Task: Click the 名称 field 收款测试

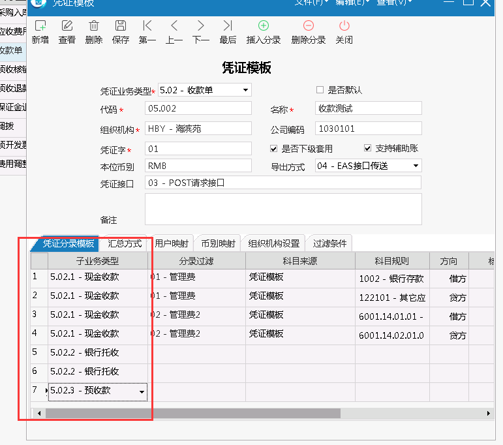Action: point(368,108)
